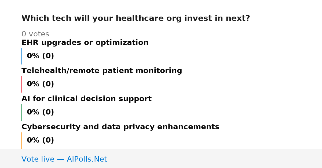Click the gray footer banner area

pyautogui.click(x=161, y=159)
